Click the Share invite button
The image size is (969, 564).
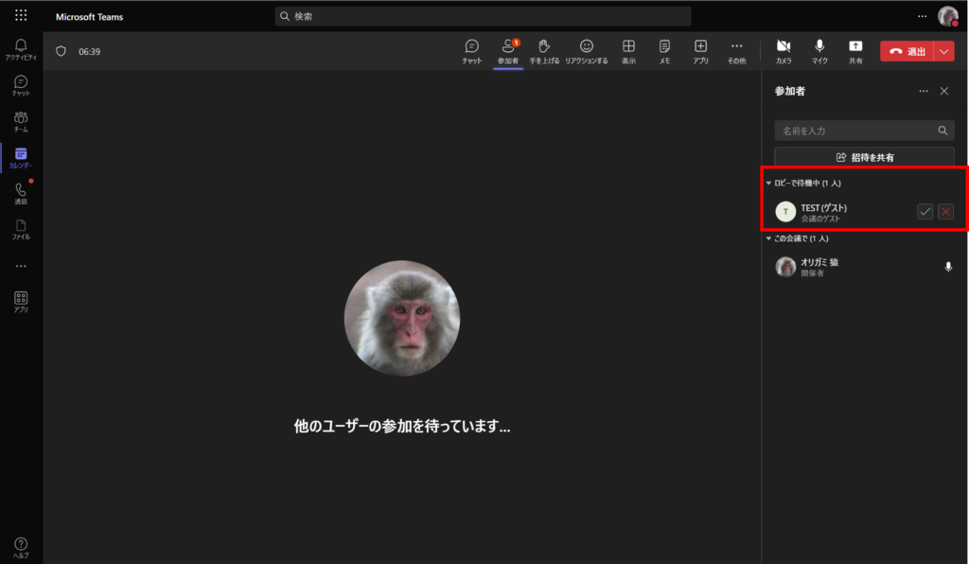[x=864, y=157]
